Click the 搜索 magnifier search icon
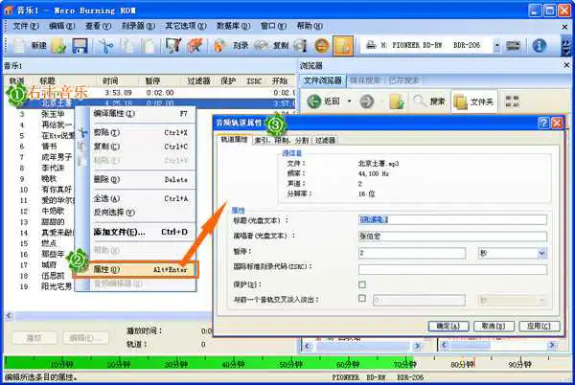The width and height of the screenshot is (575, 385). pyautogui.click(x=420, y=101)
